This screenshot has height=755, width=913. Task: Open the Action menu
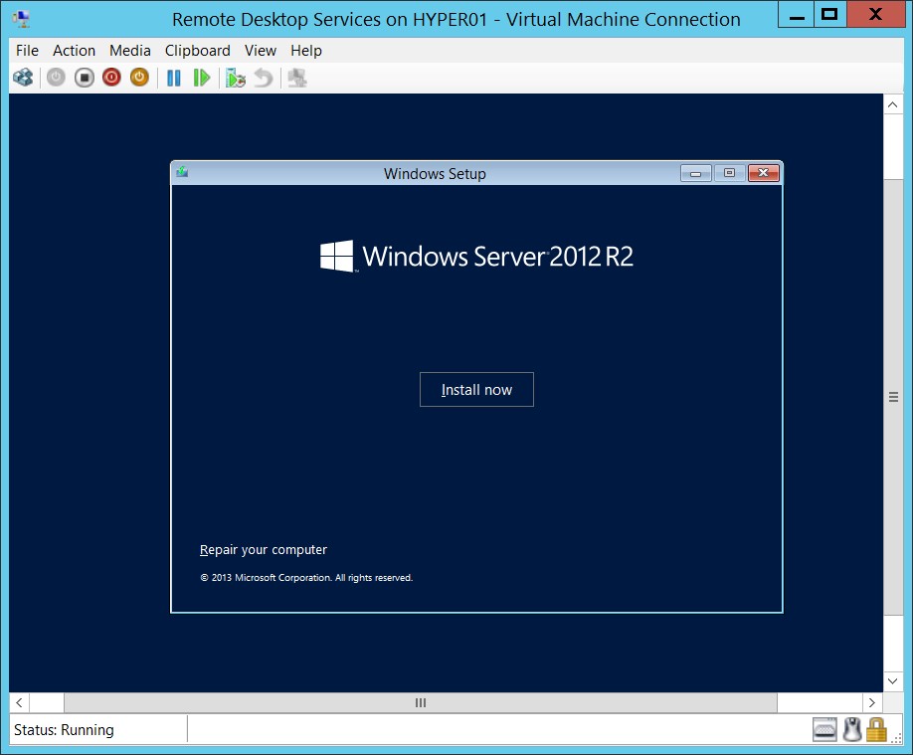tap(74, 51)
